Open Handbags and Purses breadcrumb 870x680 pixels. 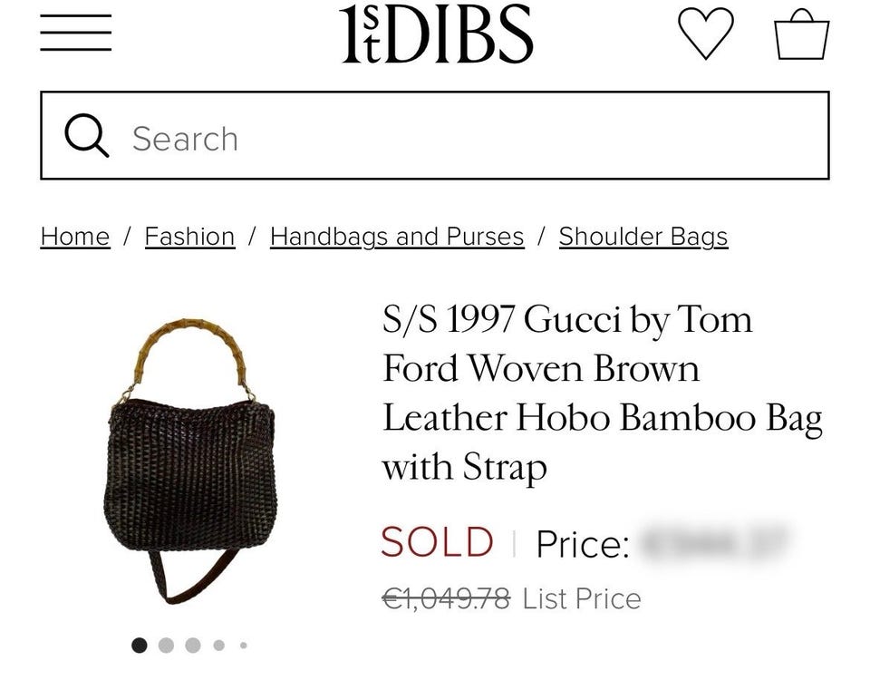pyautogui.click(x=397, y=237)
